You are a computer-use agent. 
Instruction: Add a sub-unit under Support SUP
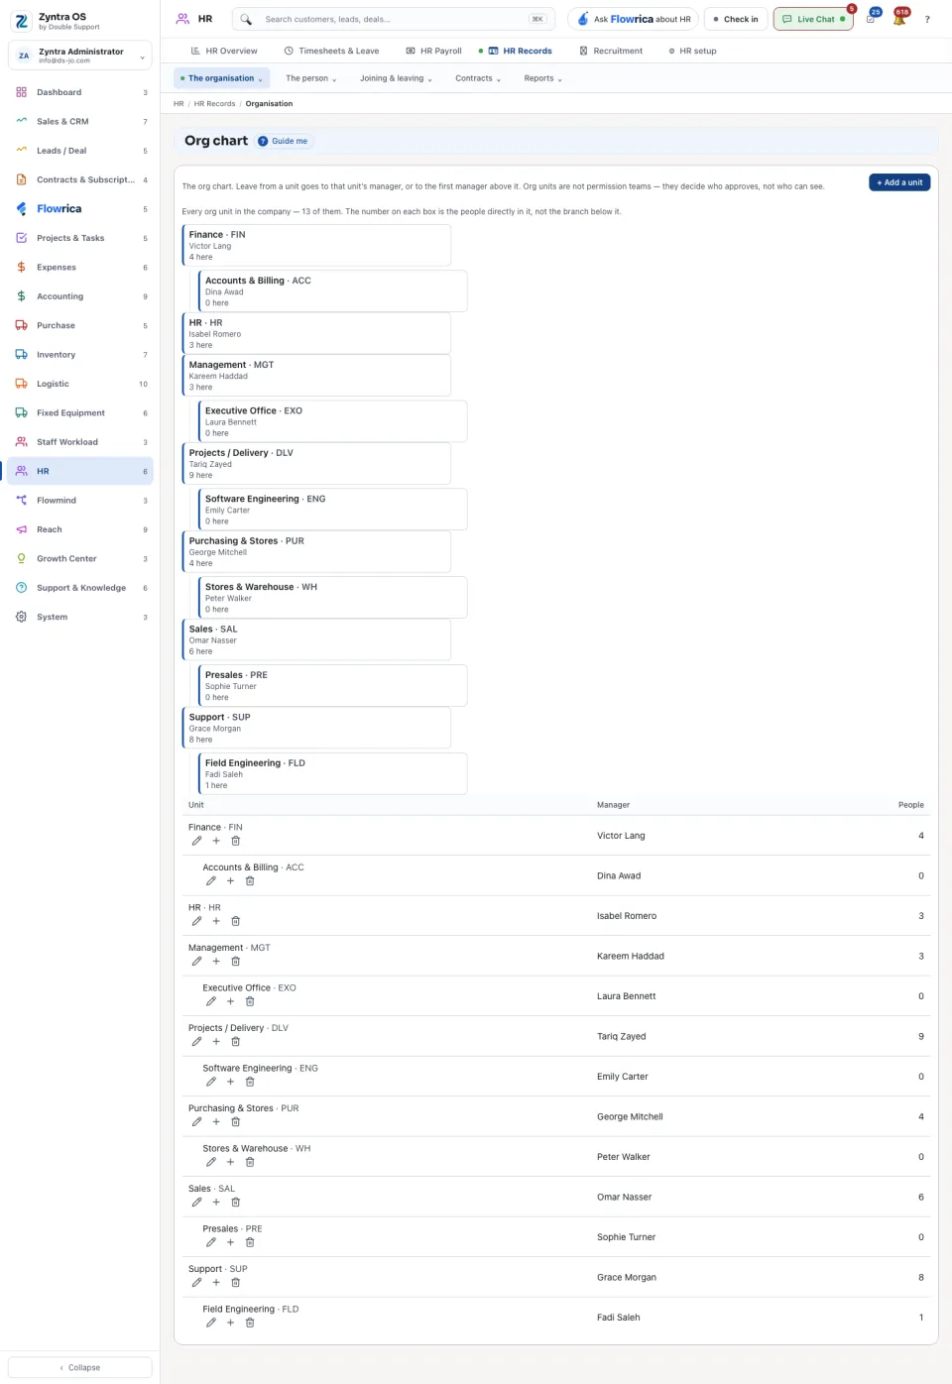pyautogui.click(x=216, y=1282)
